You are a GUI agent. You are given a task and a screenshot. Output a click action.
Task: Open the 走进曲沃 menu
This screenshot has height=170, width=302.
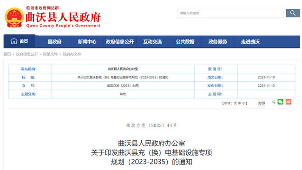coord(250,42)
